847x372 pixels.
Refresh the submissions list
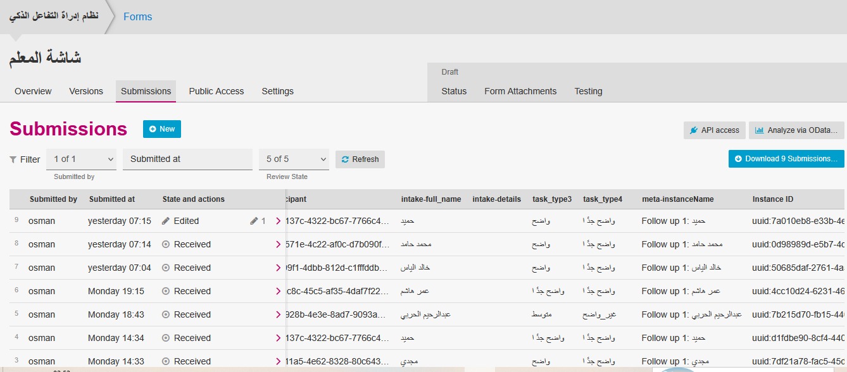click(x=360, y=159)
